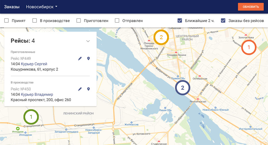This screenshot has height=145, width=268.
Task: Click Студенческая metro station icon
Action: (159, 141)
